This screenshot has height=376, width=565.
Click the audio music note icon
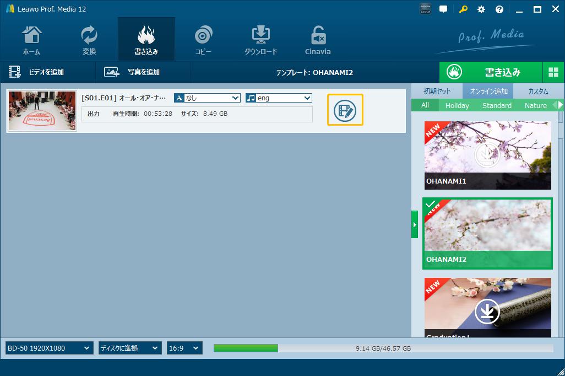tap(251, 98)
